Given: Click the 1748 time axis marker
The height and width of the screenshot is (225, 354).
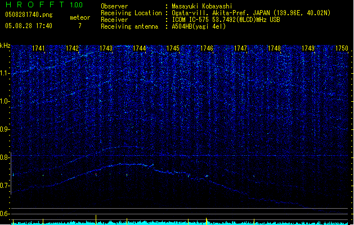Looking at the screenshot, I should pos(274,48).
